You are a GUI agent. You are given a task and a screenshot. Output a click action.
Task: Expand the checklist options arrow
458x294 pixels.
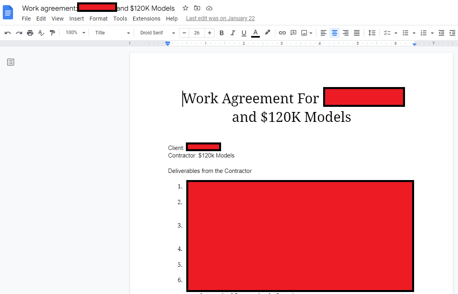pyautogui.click(x=396, y=33)
